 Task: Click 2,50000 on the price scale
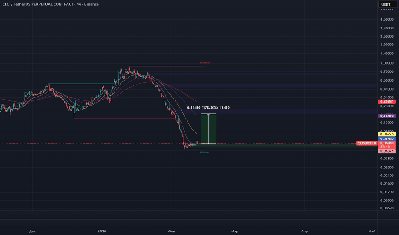[387, 36]
